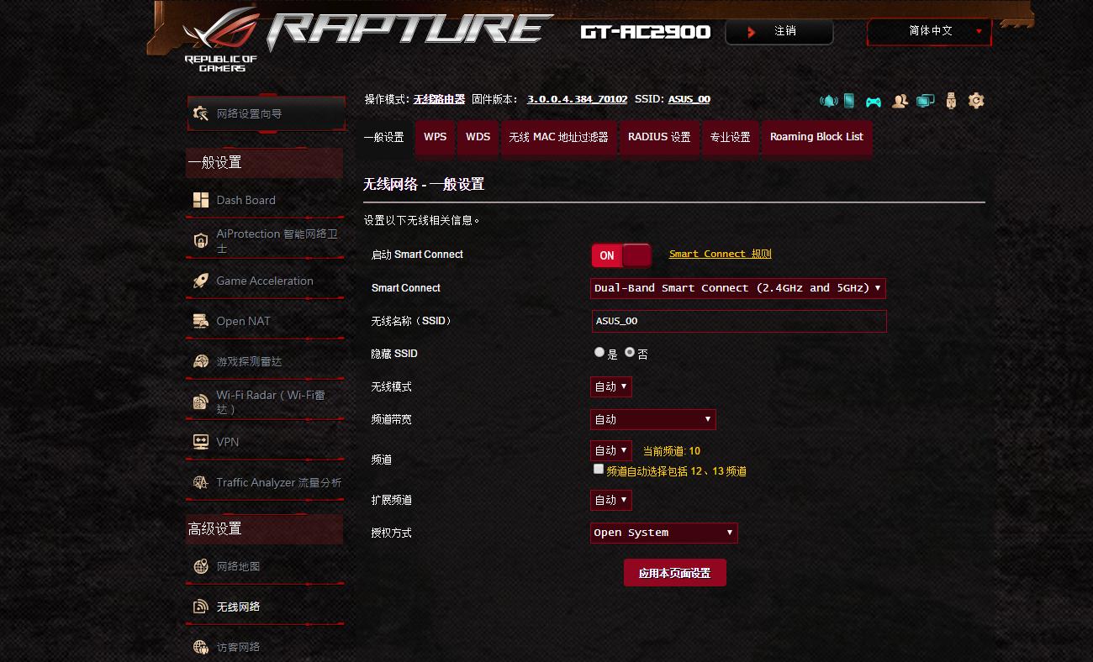Select 是 to hide the SSID
The height and width of the screenshot is (662, 1093).
[x=599, y=352]
